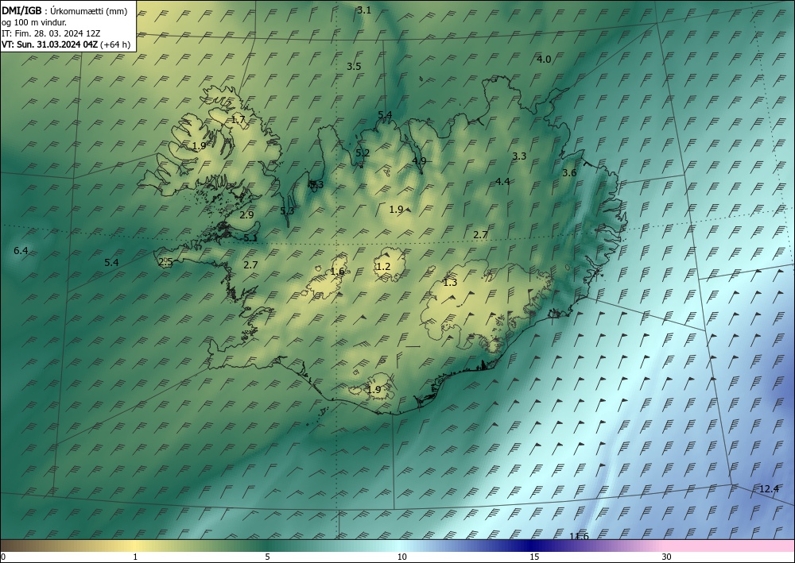Click the 5.2 precipitation value

click(x=363, y=152)
